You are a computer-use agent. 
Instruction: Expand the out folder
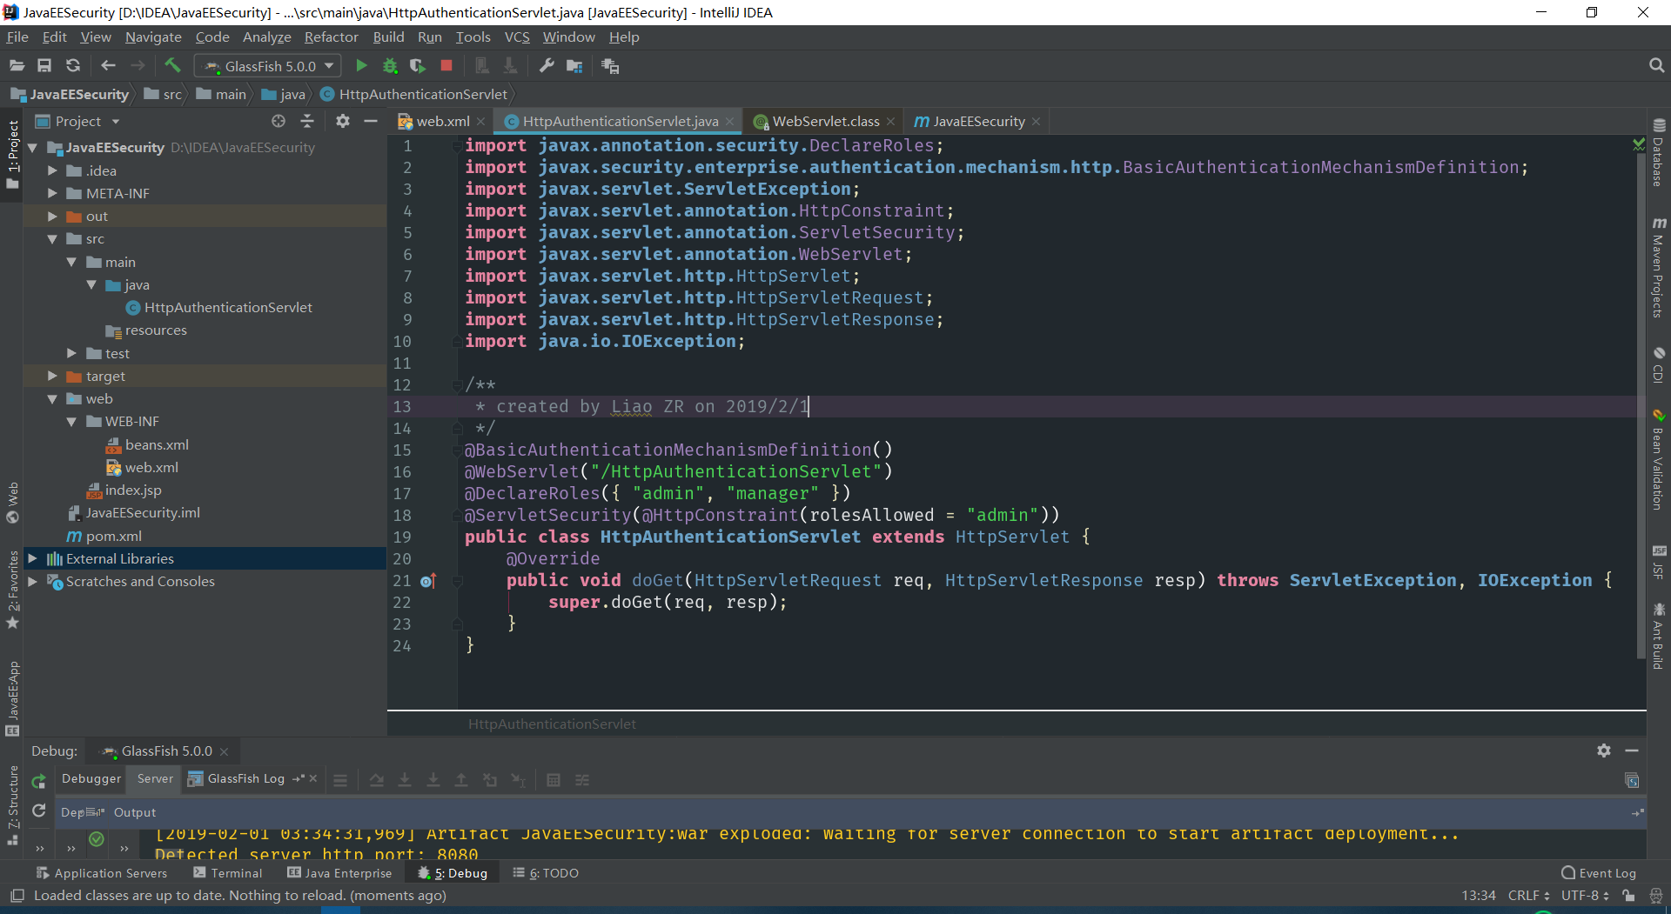tap(52, 216)
